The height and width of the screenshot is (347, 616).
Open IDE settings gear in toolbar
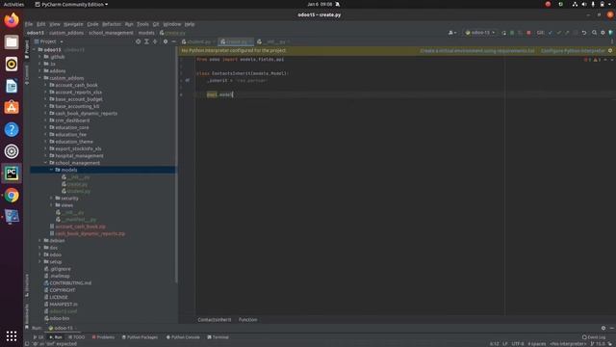[x=603, y=33]
